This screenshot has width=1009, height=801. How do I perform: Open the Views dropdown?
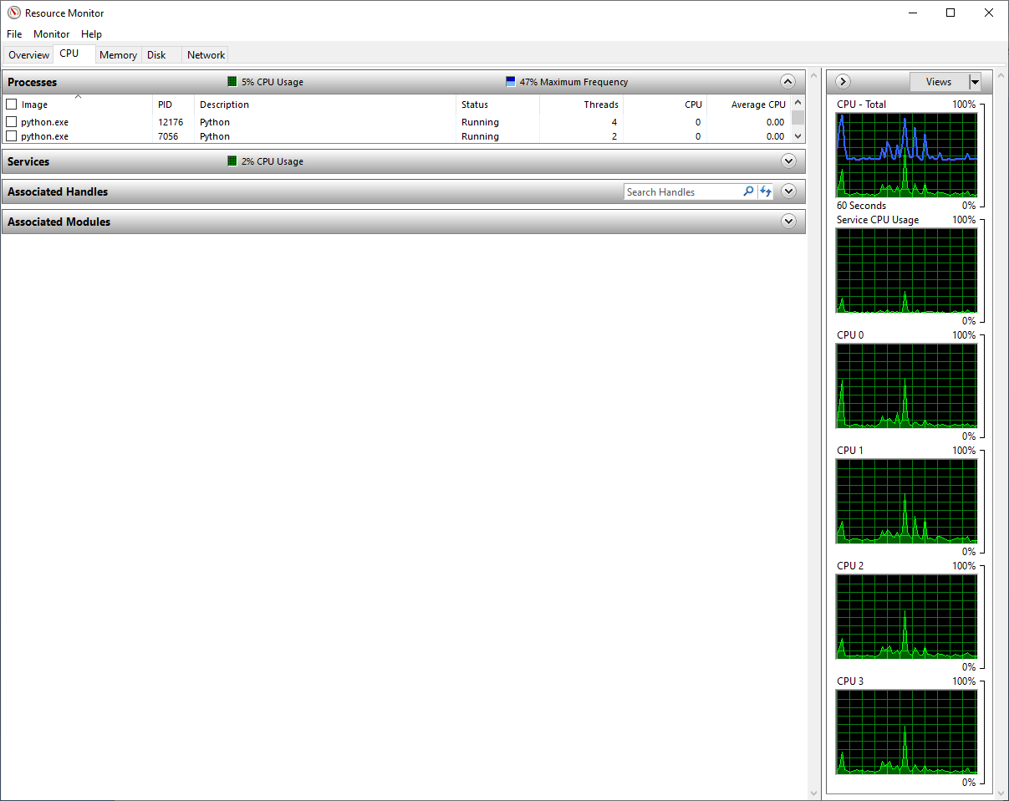click(975, 81)
